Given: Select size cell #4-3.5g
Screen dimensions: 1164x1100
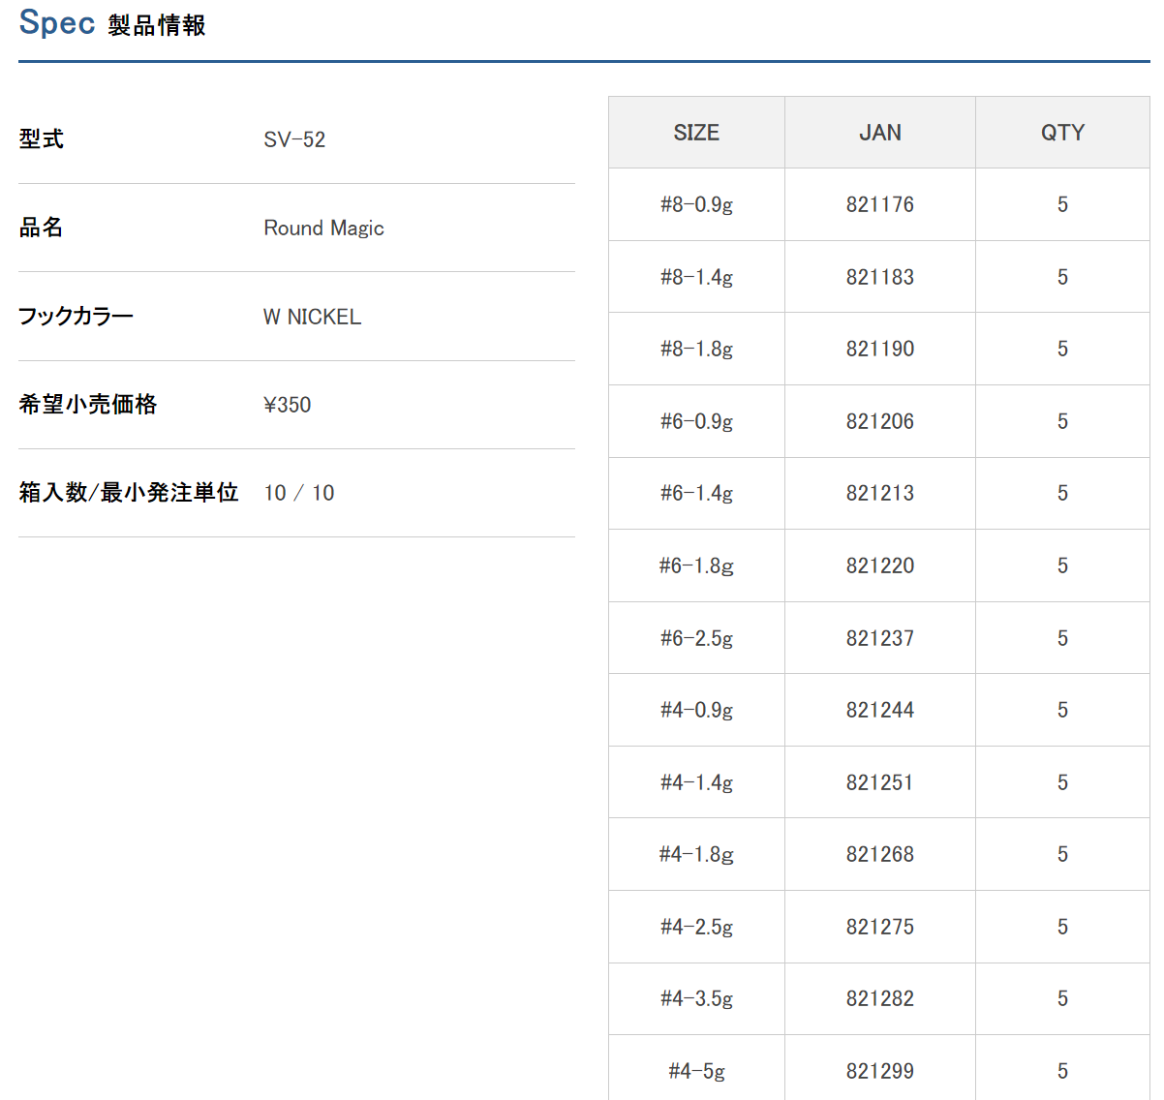Looking at the screenshot, I should click(696, 998).
